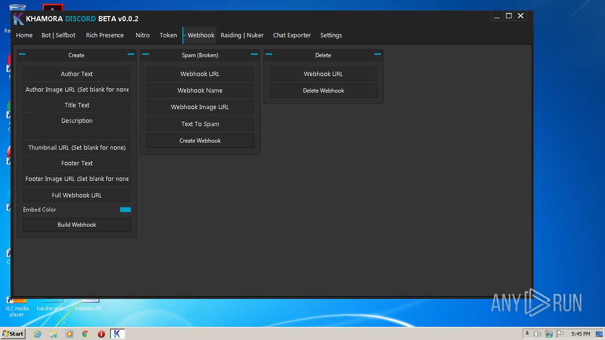Select Khamora app taskbar button
This screenshot has width=605, height=340.
point(117,334)
